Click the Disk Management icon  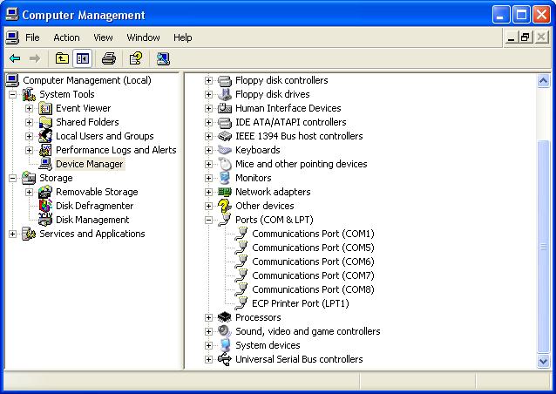[x=45, y=220]
